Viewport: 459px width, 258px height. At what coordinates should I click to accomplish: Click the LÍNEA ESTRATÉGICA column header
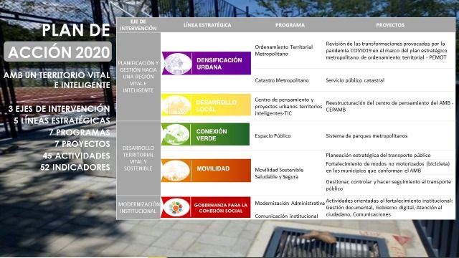tap(207, 25)
